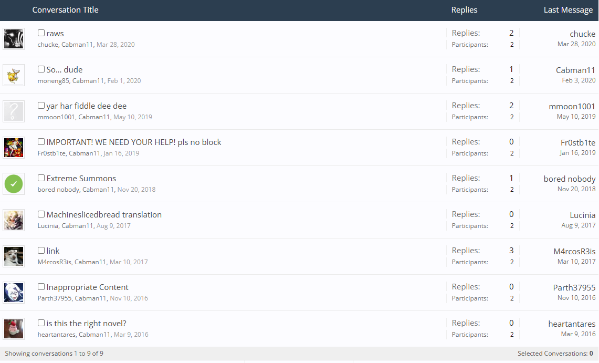The image size is (599, 363).
Task: Select the 'Inappropriate Content' checkbox
Action: point(41,287)
